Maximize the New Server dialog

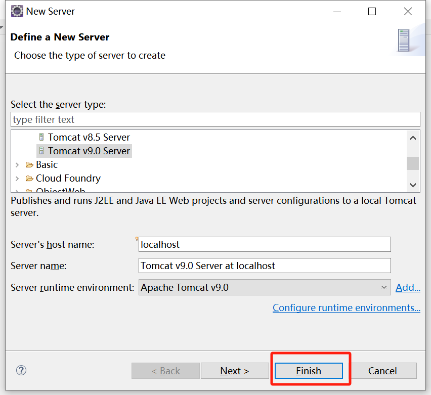372,11
